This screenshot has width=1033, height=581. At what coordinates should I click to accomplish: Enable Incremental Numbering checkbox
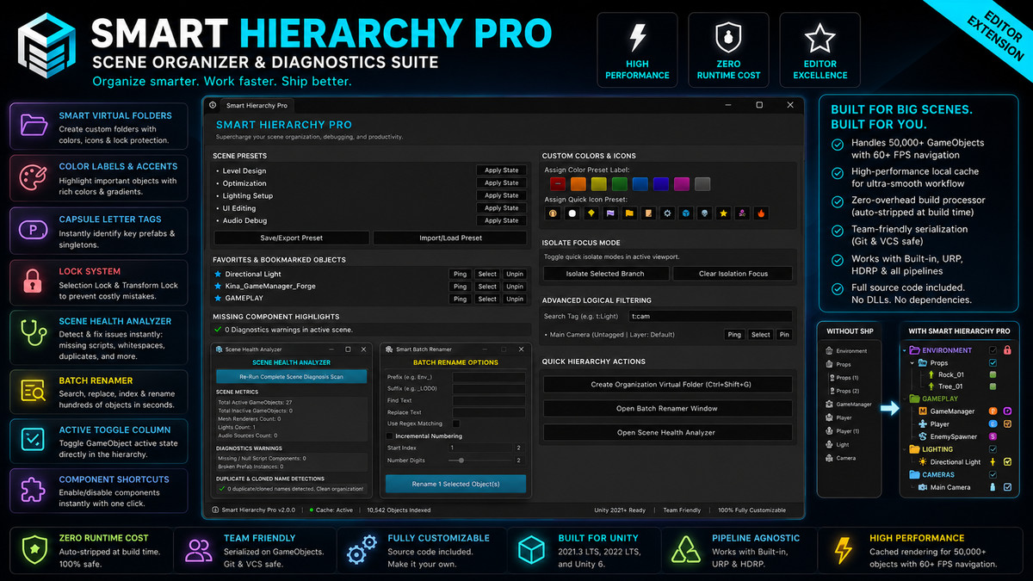387,436
